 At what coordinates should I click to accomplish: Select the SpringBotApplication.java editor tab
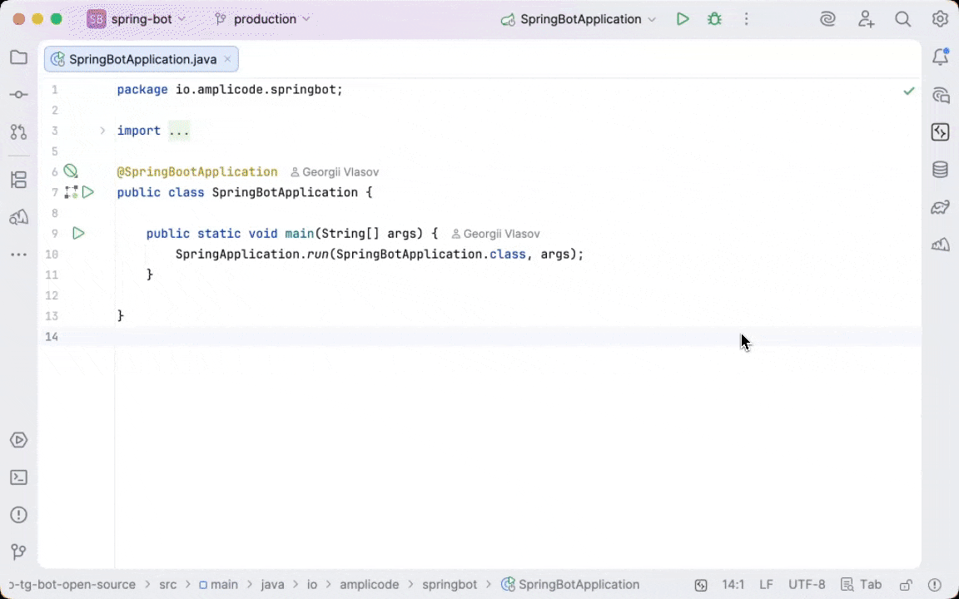[142, 59]
